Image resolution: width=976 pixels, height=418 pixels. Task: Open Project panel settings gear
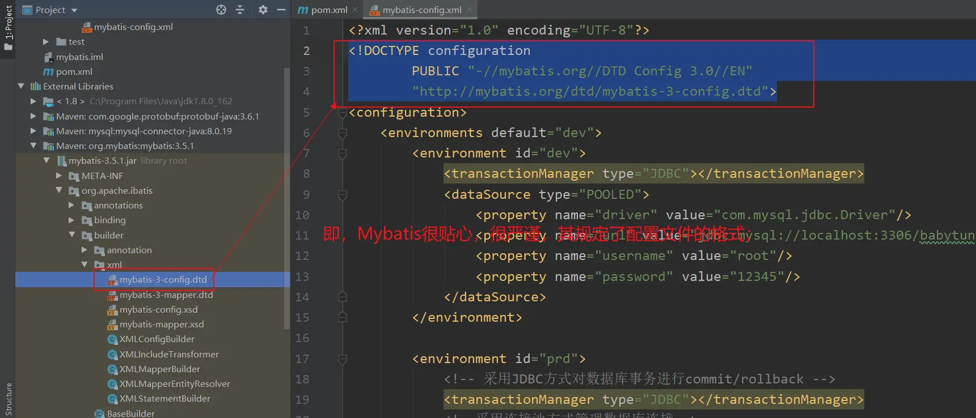263,10
